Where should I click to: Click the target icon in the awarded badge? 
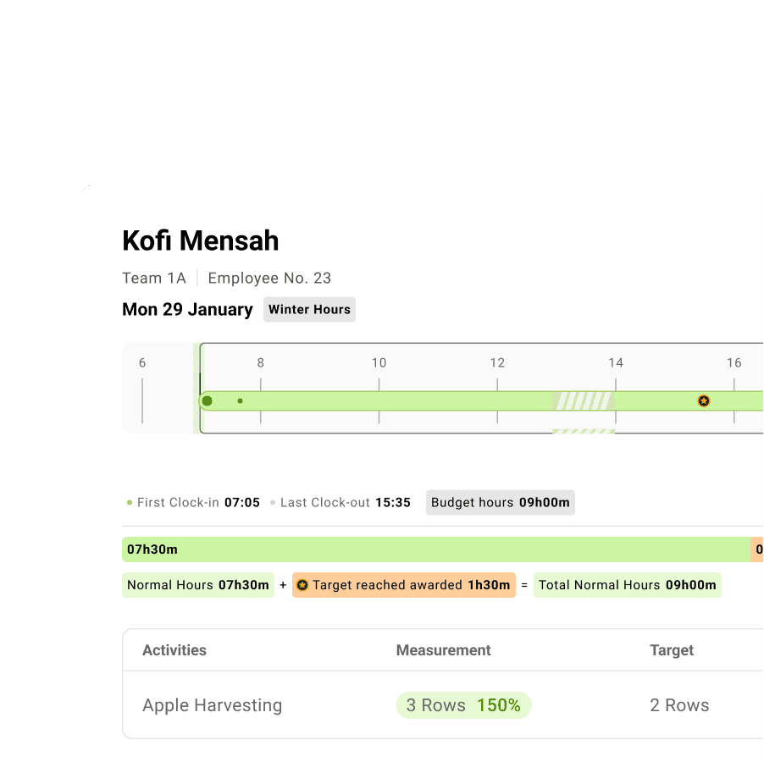302,585
